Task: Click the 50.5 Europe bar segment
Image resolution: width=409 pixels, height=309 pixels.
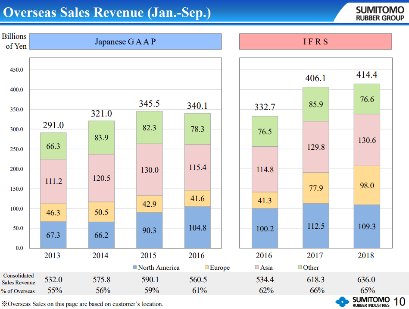Action: click(101, 212)
